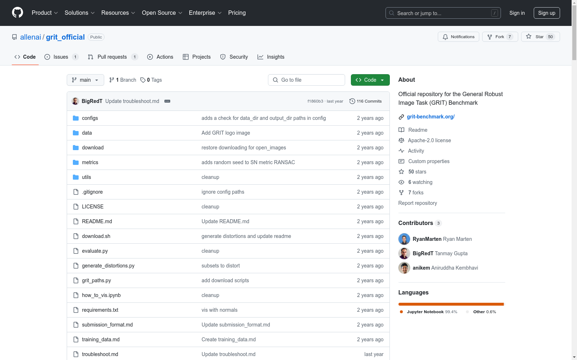Click the link icon beside grit-benchmark.org
This screenshot has width=577, height=360.
point(401,117)
